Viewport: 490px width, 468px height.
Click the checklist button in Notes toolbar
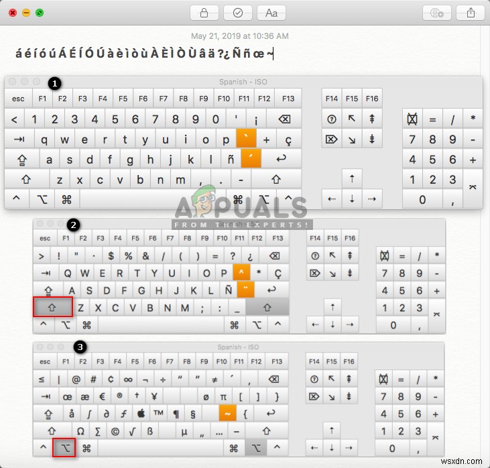tap(238, 13)
